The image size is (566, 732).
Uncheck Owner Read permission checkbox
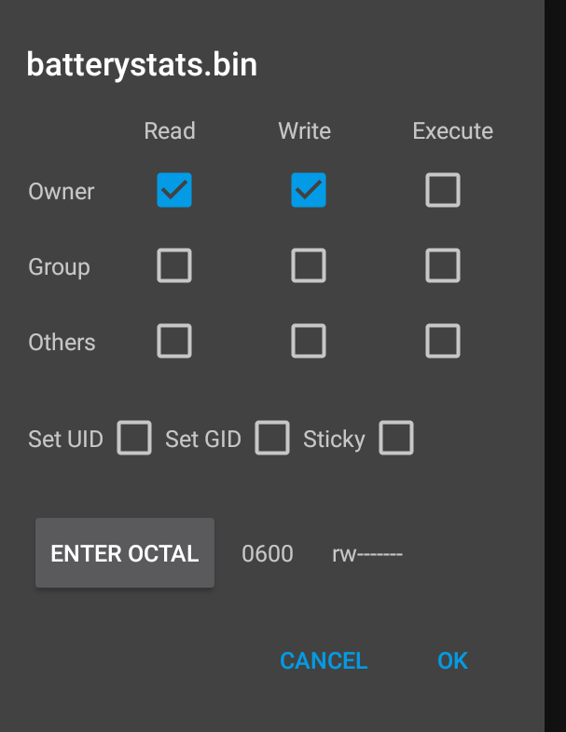pyautogui.click(x=174, y=190)
